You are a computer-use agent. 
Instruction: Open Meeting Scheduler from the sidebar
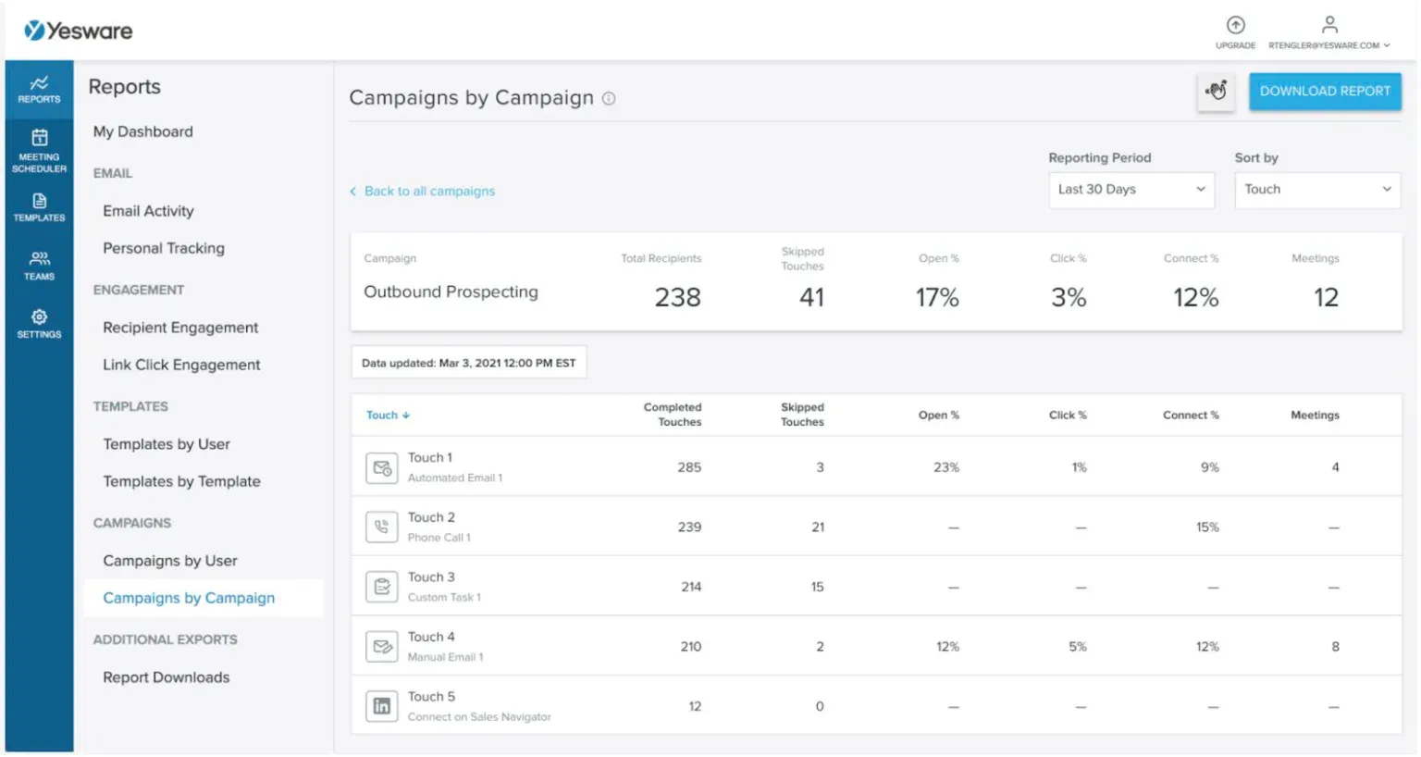(38, 148)
